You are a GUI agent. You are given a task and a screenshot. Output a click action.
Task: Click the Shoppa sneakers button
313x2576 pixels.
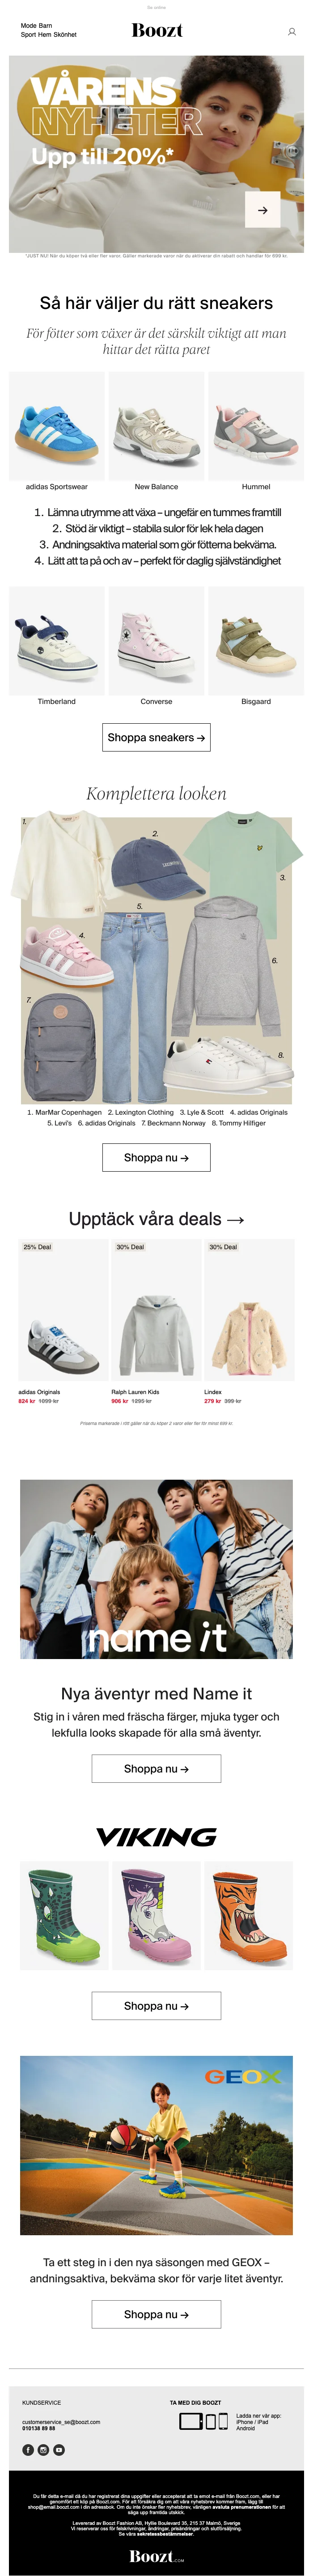(x=156, y=737)
